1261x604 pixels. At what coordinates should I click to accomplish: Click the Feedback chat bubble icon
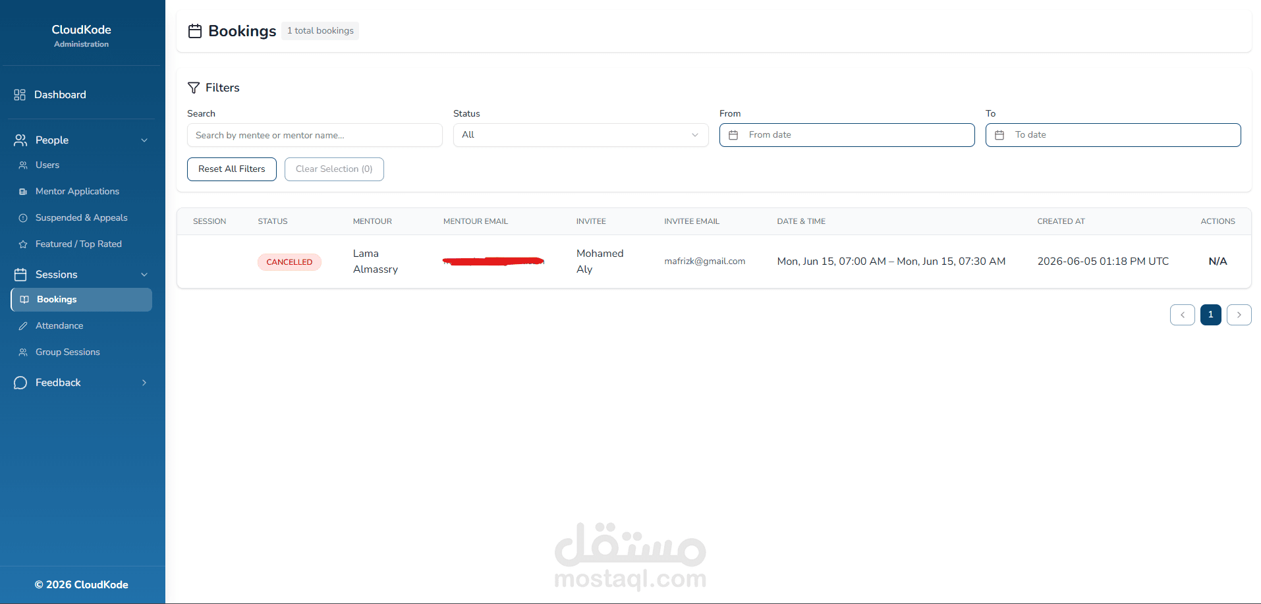[x=20, y=383]
